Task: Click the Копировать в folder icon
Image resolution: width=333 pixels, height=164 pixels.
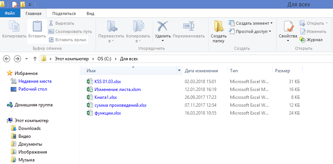Action: [x=138, y=26]
